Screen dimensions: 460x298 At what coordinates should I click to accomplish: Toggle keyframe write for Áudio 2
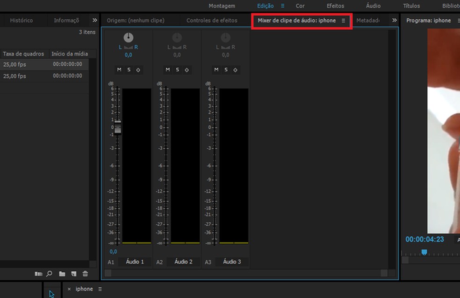point(187,69)
